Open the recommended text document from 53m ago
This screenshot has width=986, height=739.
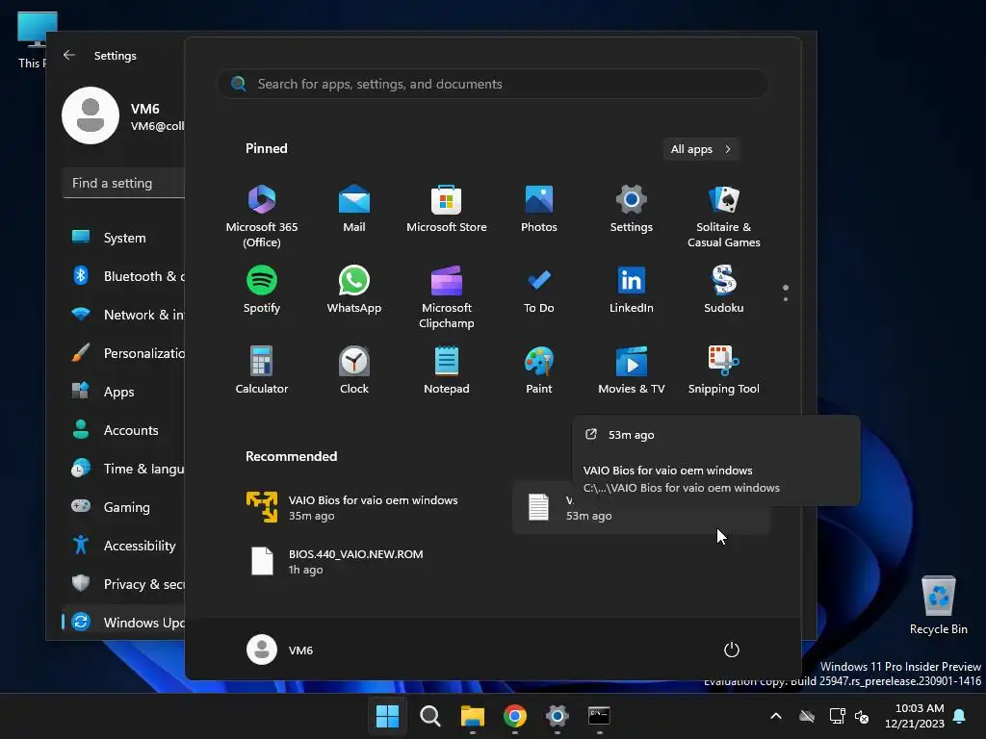coord(641,507)
